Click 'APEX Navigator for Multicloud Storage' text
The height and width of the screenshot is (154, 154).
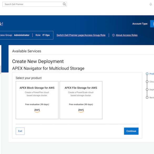click(48, 68)
